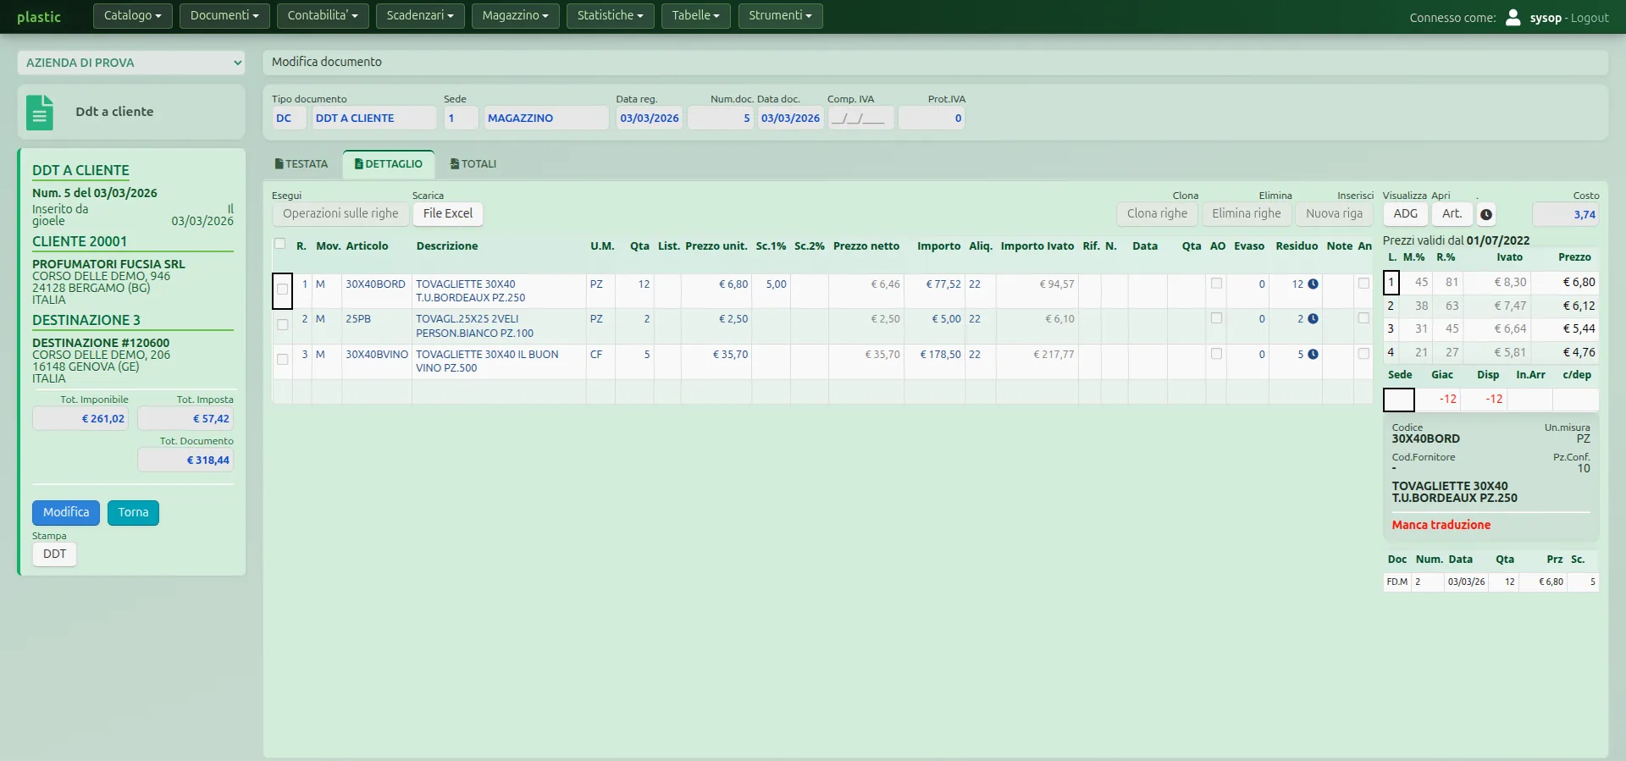Click the clock icon in row 3 Residuo

[x=1313, y=355]
